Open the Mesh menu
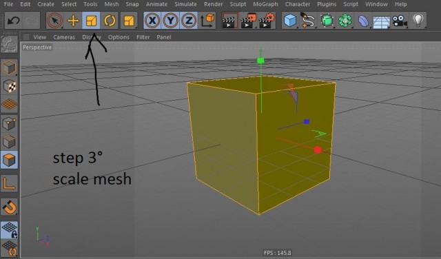 tap(112, 4)
